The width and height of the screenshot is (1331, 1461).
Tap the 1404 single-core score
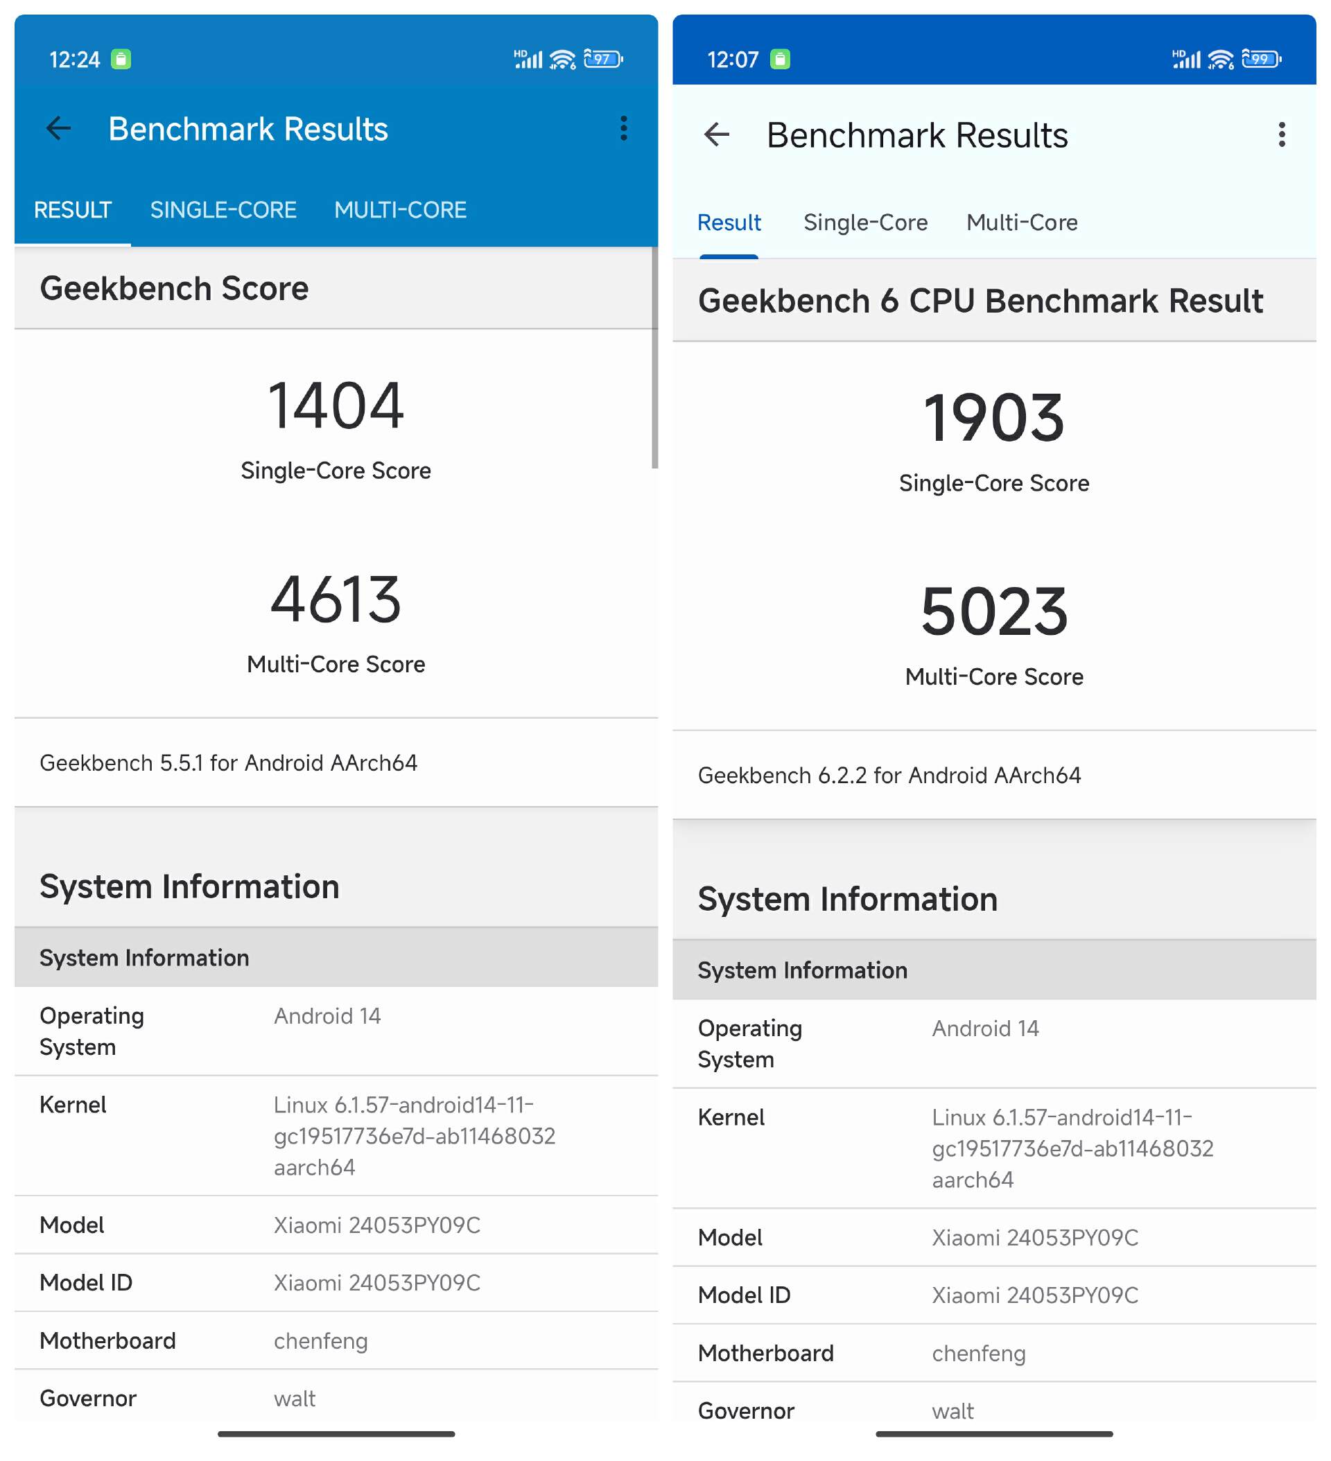(336, 406)
